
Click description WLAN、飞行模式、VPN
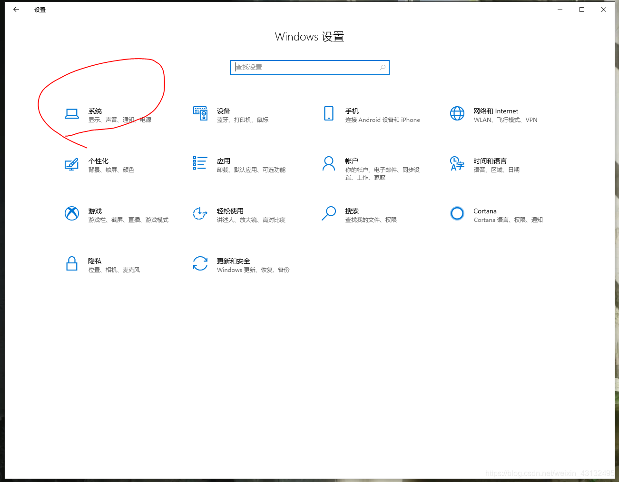tap(505, 120)
